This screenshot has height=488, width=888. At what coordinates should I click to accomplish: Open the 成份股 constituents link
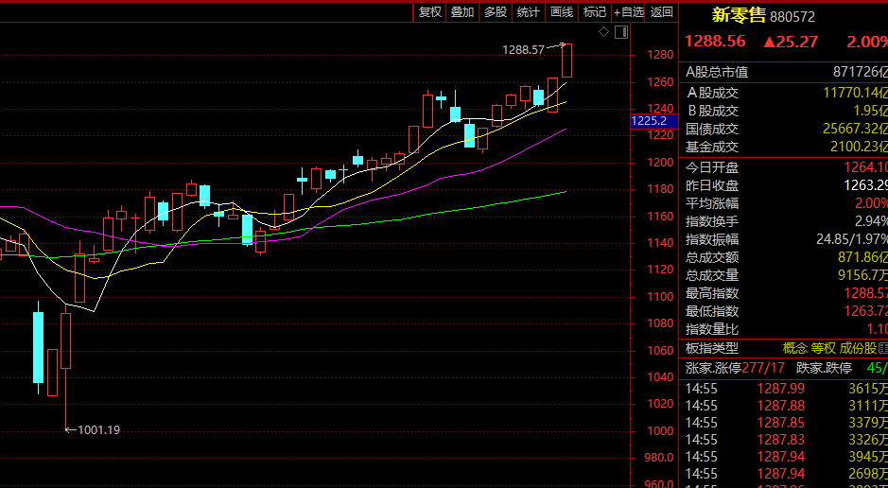click(x=858, y=348)
